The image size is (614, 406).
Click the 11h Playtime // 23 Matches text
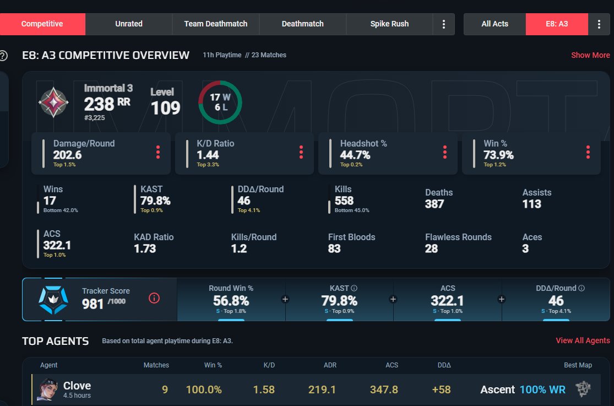pos(244,55)
